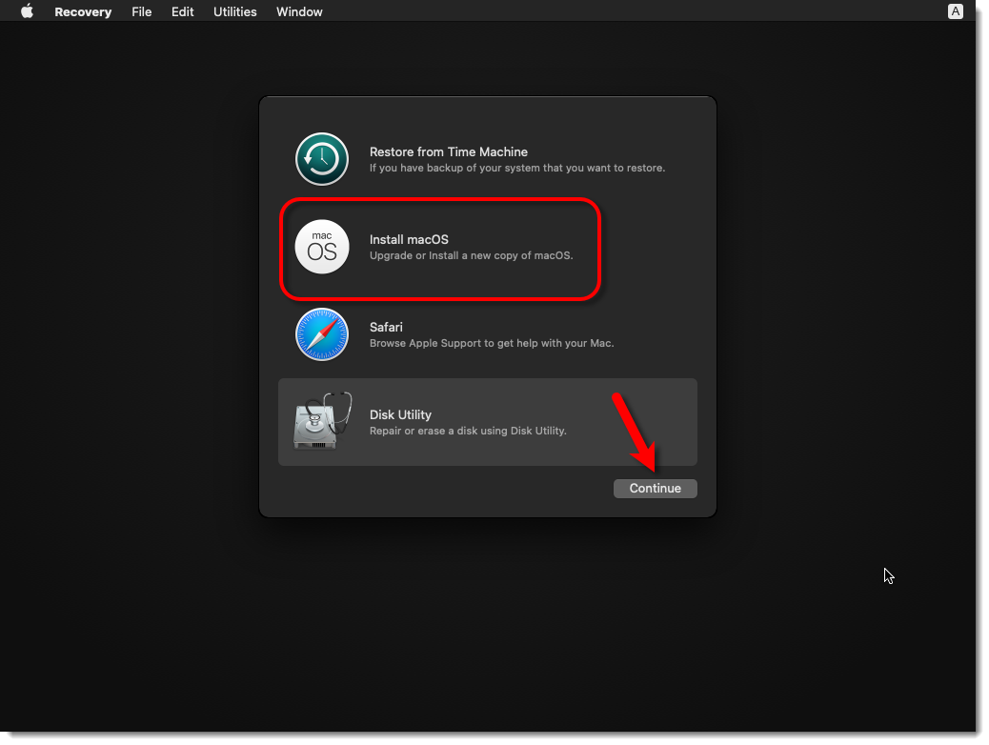Choose Restore from Time Machine title
Viewport: 989px width, 745px height.
coord(449,152)
